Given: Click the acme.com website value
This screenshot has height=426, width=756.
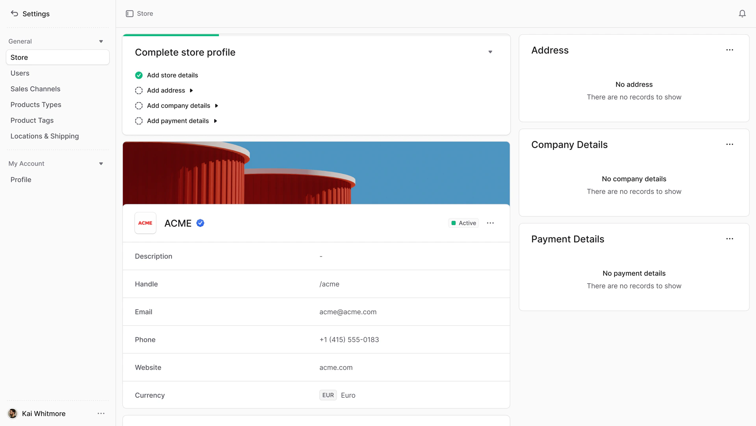Looking at the screenshot, I should coord(336,367).
